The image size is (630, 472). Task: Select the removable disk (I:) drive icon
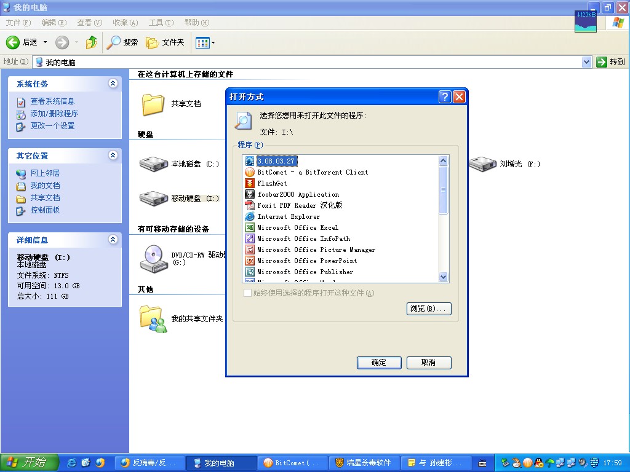[153, 198]
